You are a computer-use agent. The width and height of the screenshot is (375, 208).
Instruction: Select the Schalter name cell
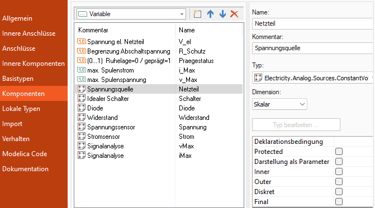coord(190,99)
